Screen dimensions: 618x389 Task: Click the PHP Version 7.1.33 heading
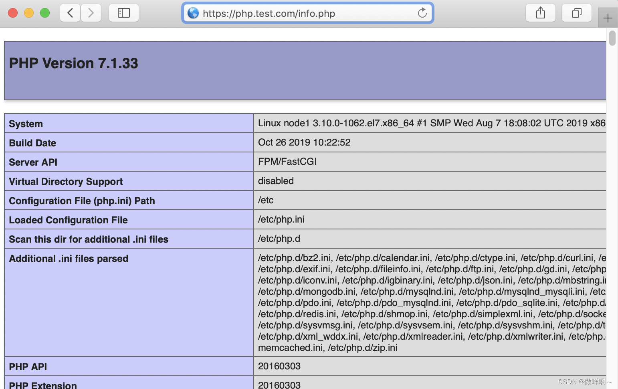coord(73,63)
